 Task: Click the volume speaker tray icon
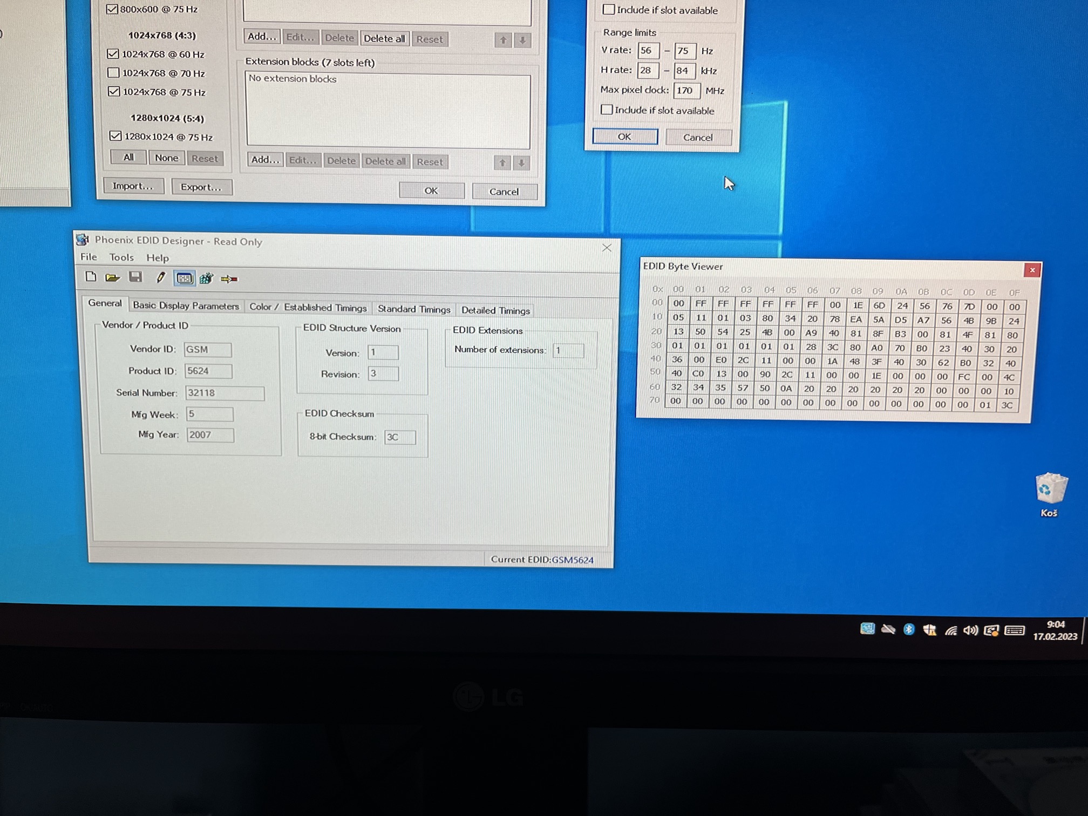point(970,630)
